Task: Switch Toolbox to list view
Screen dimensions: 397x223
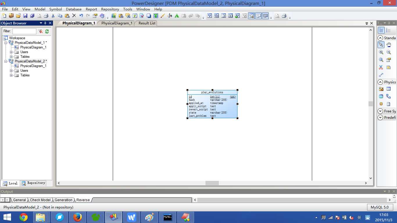Action: (x=389, y=30)
